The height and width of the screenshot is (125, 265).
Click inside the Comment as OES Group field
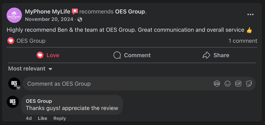pos(116,84)
